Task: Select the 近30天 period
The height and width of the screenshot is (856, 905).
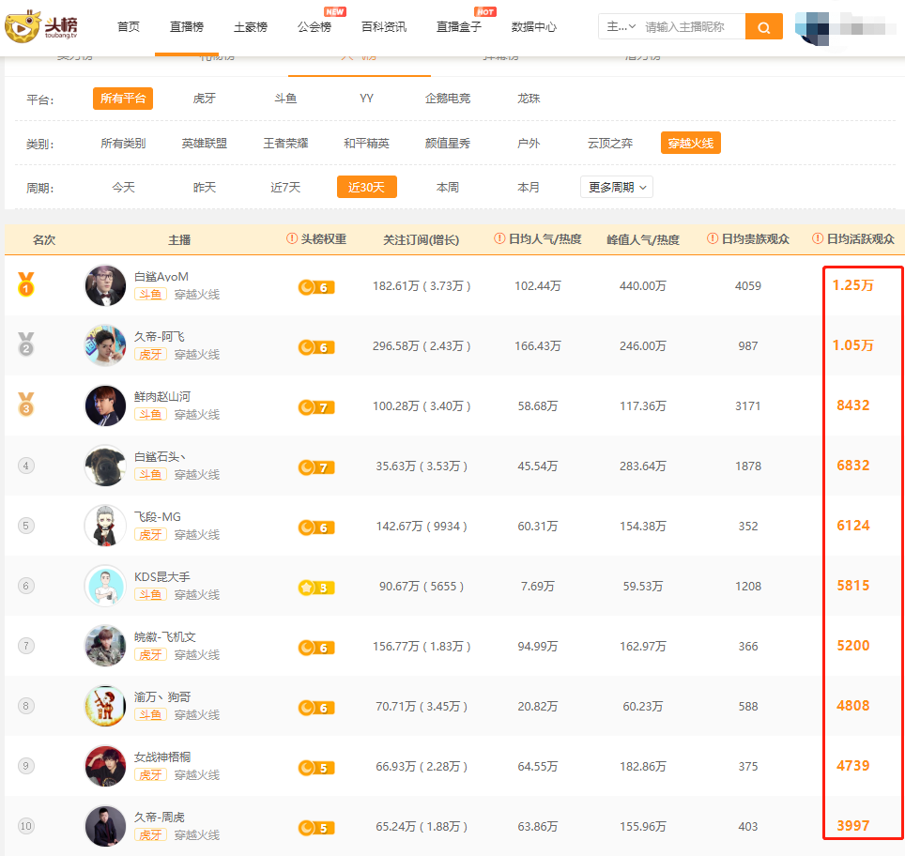Action: [x=367, y=187]
